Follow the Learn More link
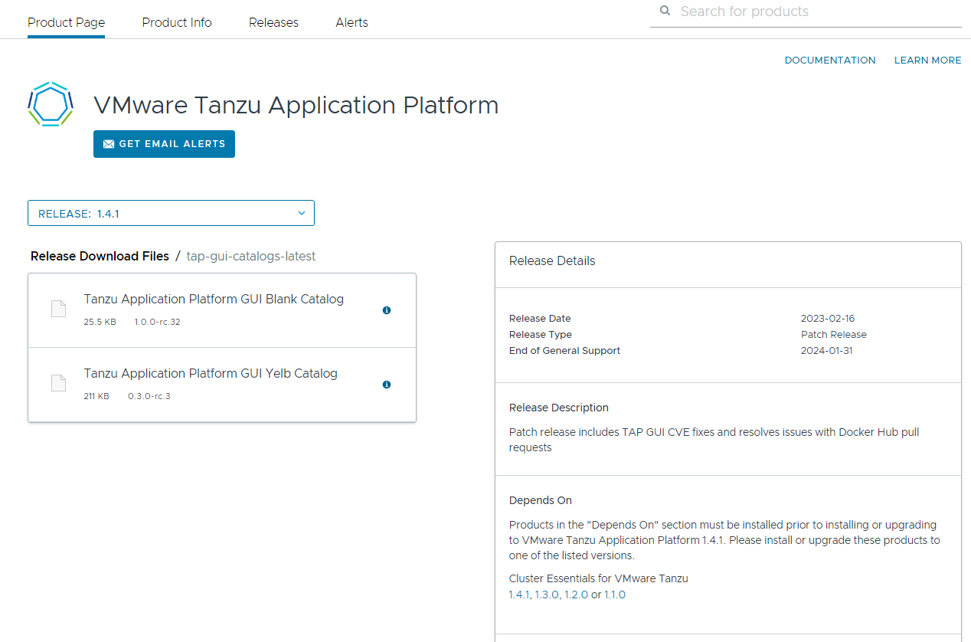 [x=927, y=61]
